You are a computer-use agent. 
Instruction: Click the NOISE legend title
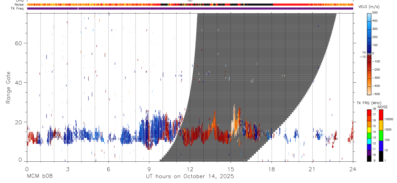(383, 107)
